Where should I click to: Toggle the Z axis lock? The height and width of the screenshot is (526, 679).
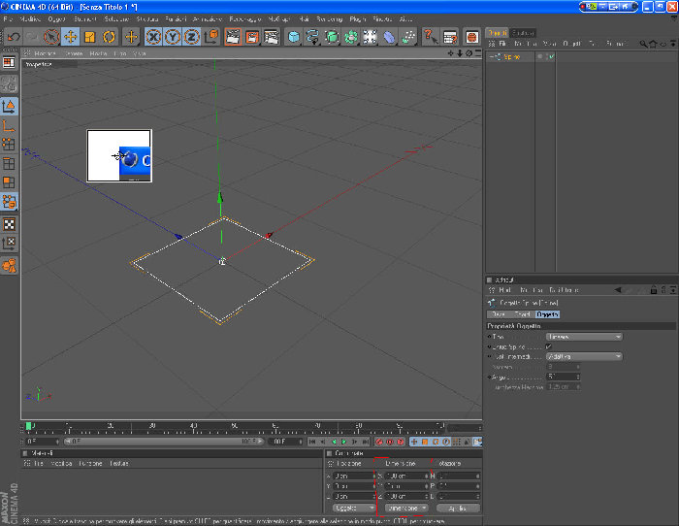point(191,37)
